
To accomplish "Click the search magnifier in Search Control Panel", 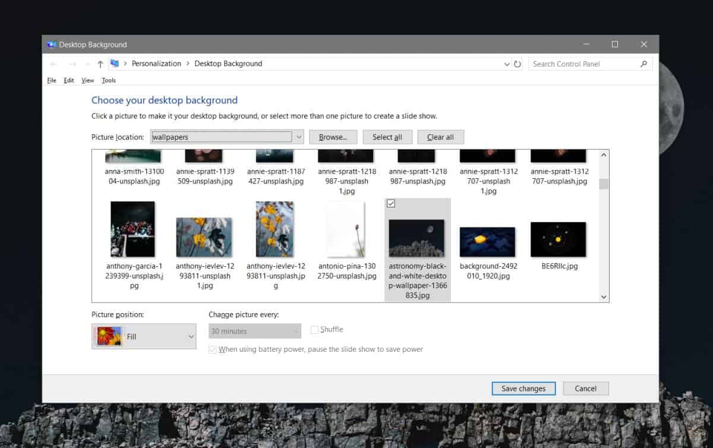I will pos(643,64).
